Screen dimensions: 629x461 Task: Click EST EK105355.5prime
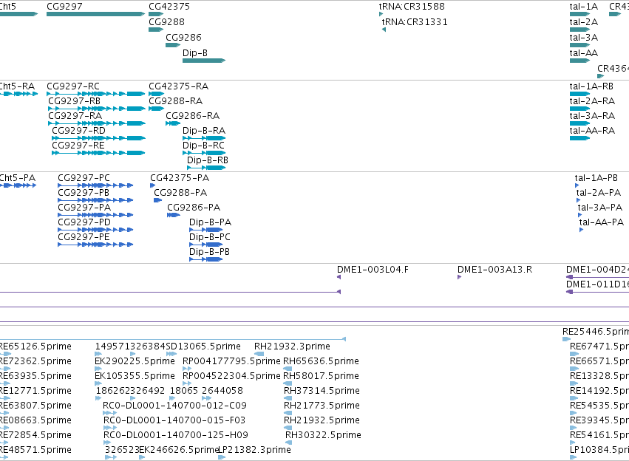click(x=99, y=383)
